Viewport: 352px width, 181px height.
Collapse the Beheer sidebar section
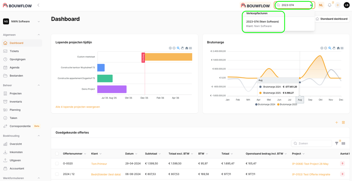click(x=39, y=85)
